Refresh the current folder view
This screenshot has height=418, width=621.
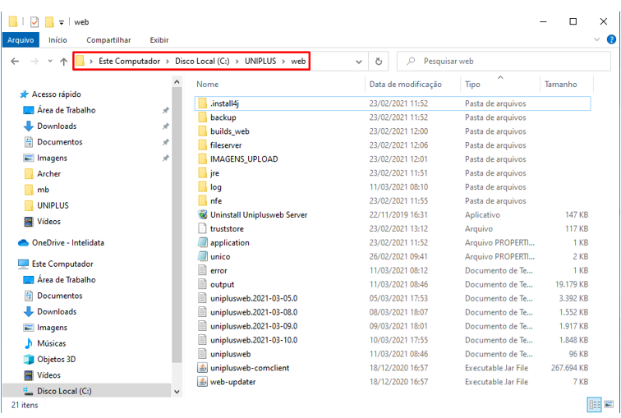tap(379, 62)
